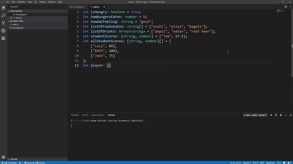293x164 pixels.
Task: Open the Search view in the activity bar
Action: tap(3, 15)
